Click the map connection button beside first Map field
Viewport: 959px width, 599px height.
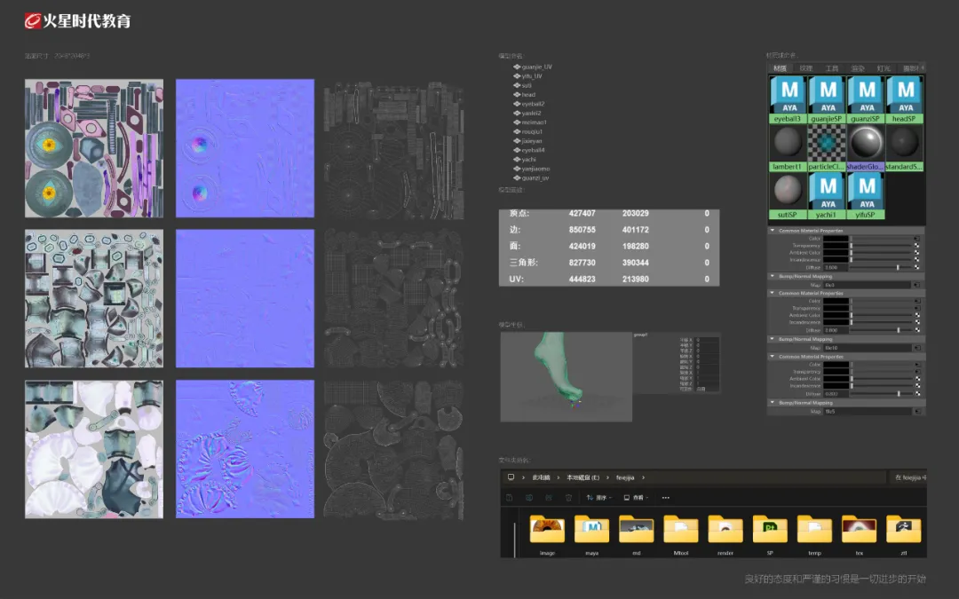click(x=917, y=285)
